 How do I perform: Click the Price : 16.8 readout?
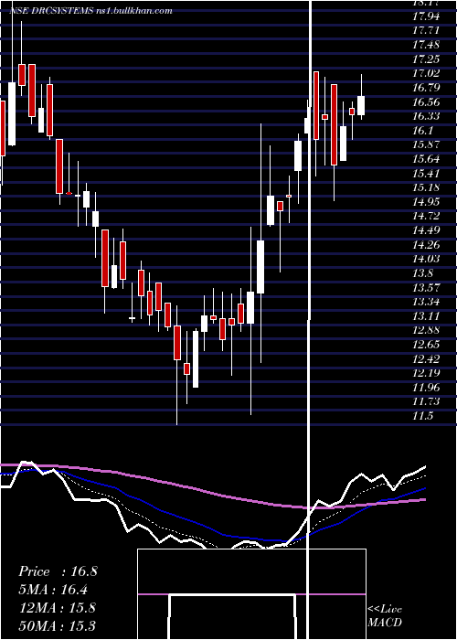(58, 571)
